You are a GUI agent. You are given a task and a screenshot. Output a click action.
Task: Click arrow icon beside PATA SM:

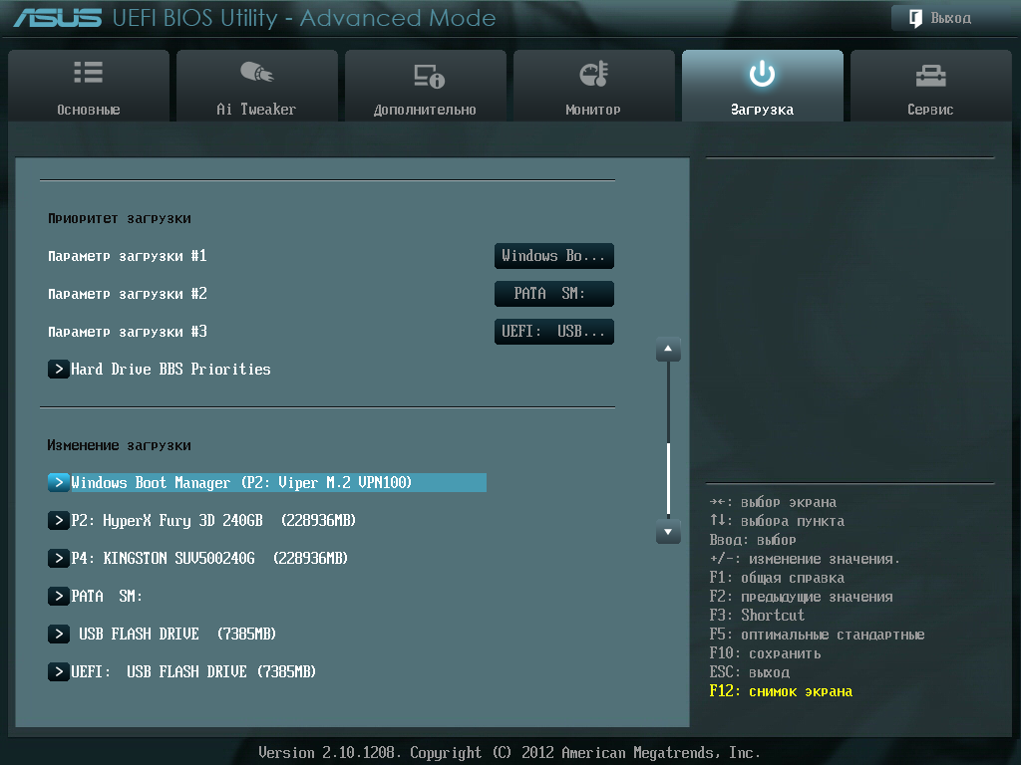pyautogui.click(x=59, y=596)
